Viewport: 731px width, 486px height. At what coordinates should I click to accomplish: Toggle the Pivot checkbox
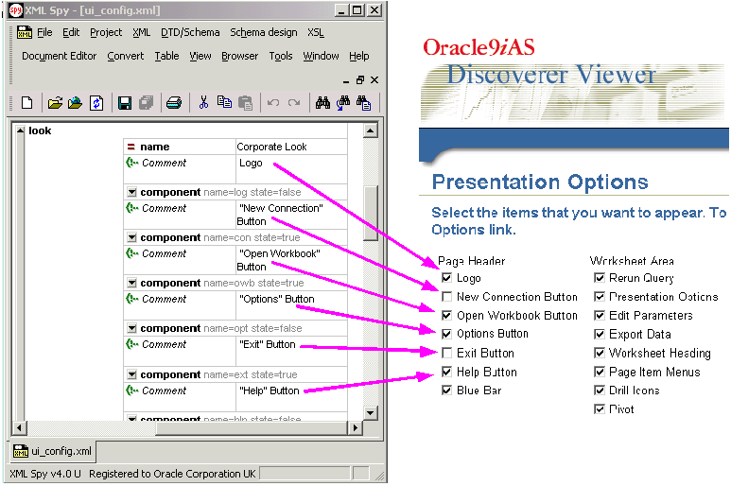click(x=600, y=408)
